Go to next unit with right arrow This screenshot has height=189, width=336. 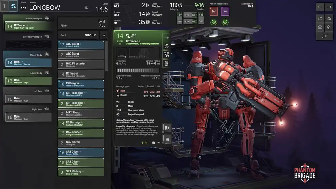click(x=329, y=7)
